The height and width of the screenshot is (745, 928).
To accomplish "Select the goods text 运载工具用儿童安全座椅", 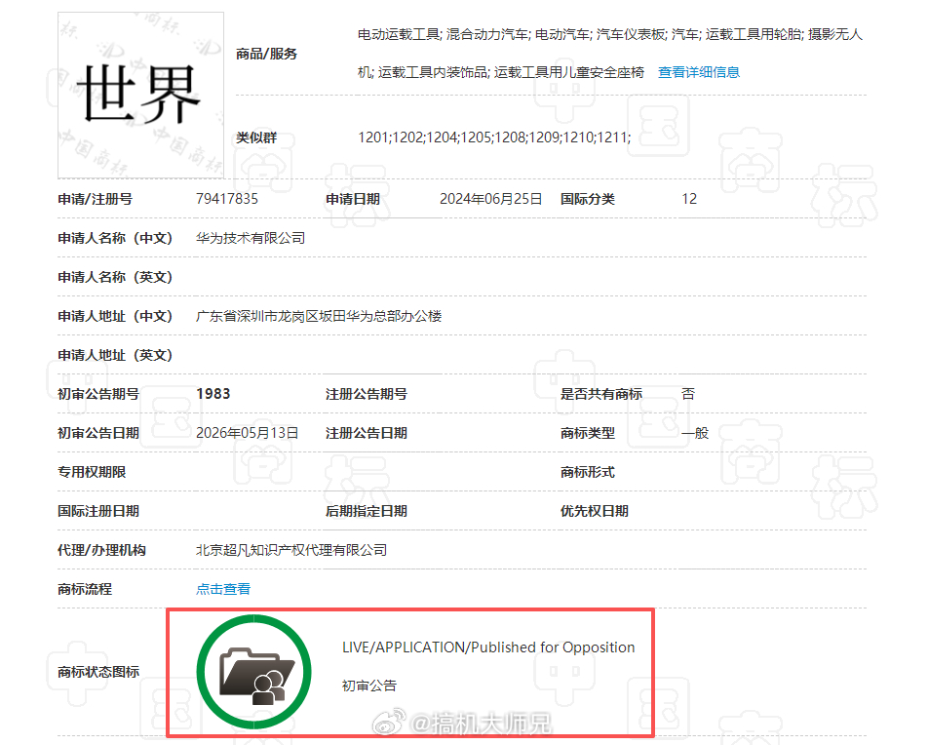I will click(569, 72).
